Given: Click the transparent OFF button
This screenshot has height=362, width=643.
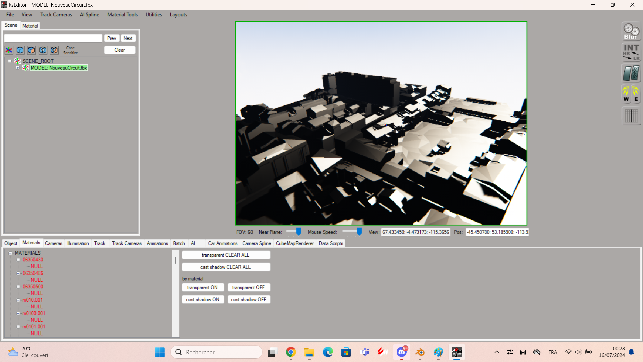Looking at the screenshot, I should coord(248,287).
